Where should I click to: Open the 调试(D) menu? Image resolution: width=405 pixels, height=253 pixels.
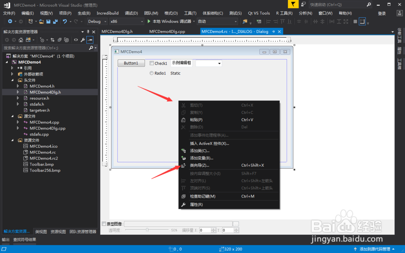(131, 13)
